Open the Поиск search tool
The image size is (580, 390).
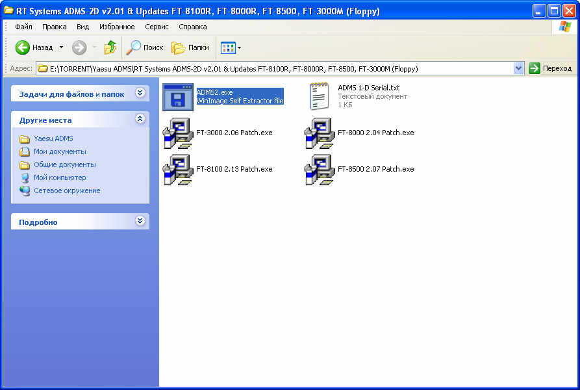[145, 47]
